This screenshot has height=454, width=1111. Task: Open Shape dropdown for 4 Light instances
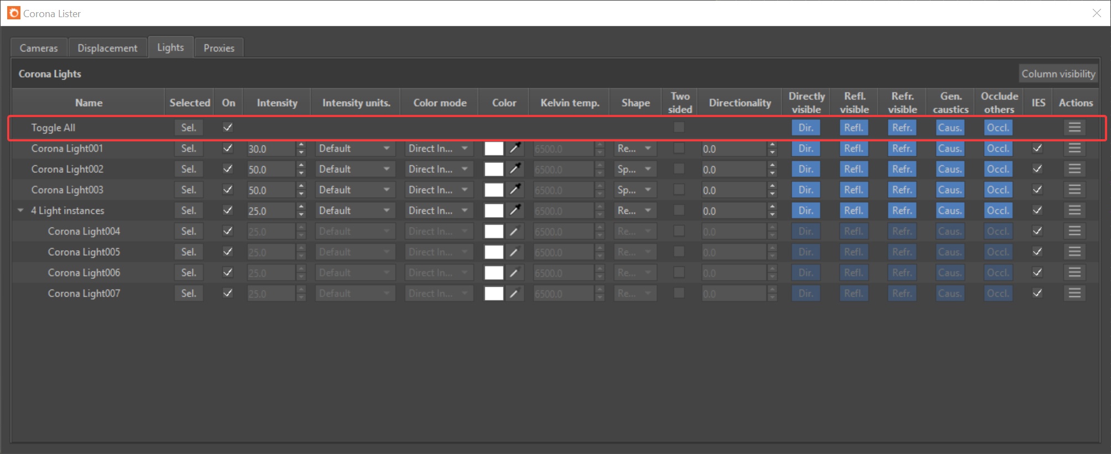pyautogui.click(x=635, y=210)
